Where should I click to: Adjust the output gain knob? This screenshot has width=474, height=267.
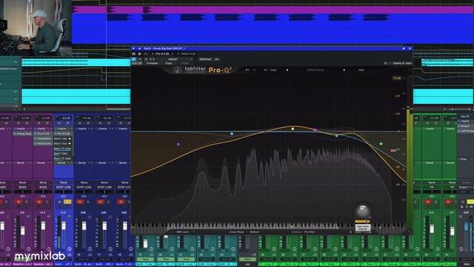(363, 211)
